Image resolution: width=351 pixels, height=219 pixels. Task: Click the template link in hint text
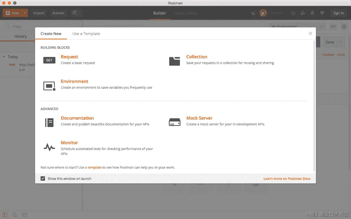pyautogui.click(x=95, y=167)
